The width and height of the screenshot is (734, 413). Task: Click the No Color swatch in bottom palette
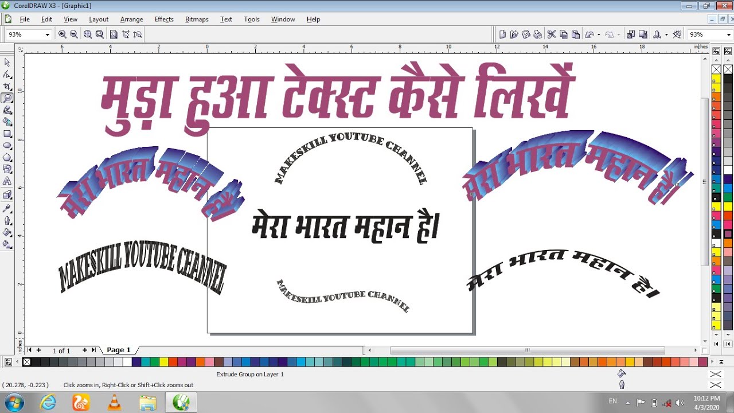(x=26, y=362)
